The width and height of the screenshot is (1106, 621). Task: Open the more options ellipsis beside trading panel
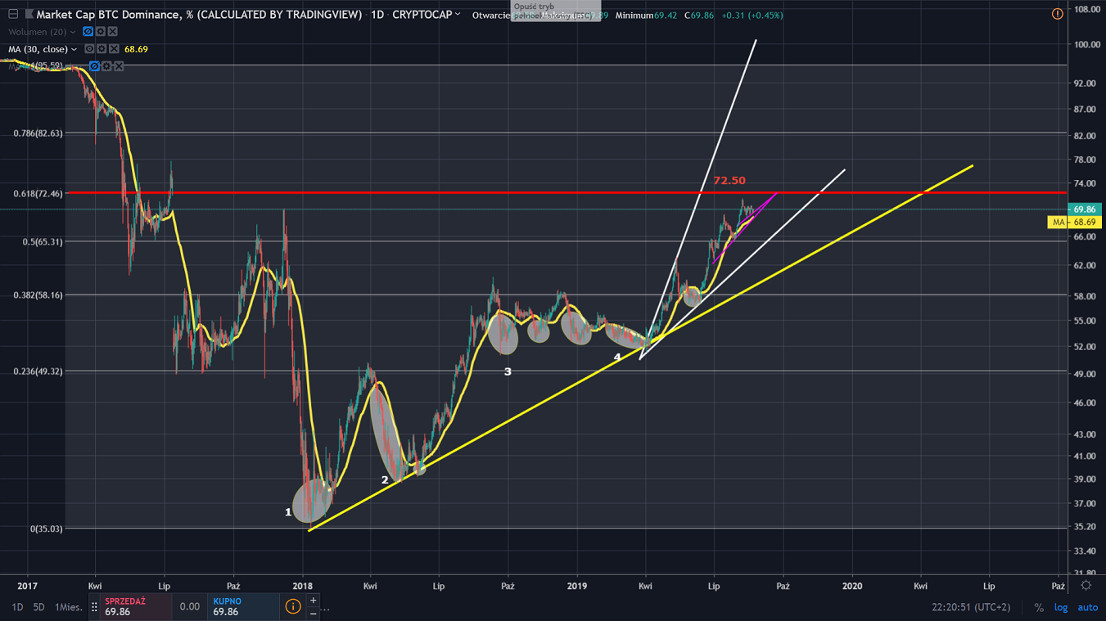(326, 610)
